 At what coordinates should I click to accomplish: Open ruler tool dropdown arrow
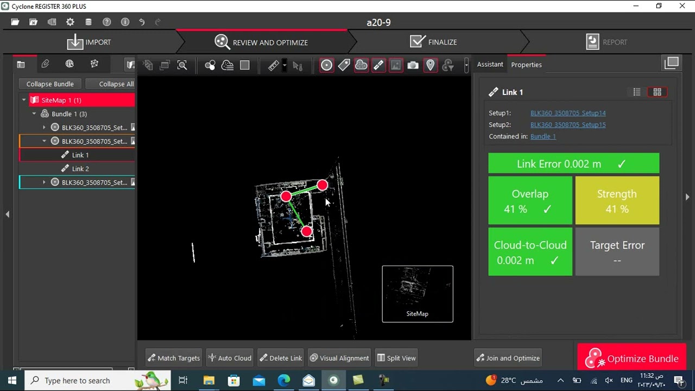point(284,65)
